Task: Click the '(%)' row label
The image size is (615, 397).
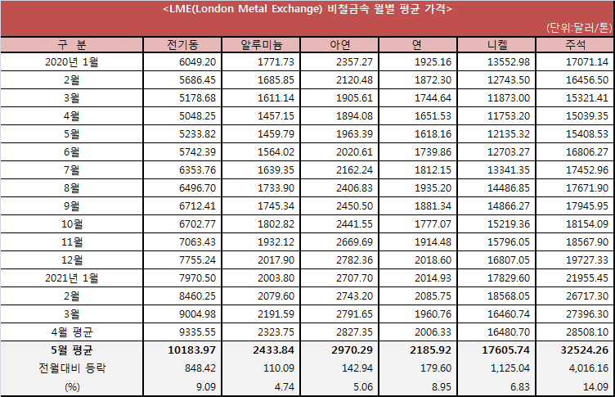Action: click(72, 387)
